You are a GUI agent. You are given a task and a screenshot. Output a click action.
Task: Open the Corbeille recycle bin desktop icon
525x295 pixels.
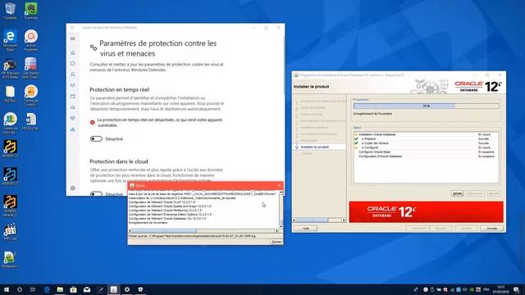tap(10, 11)
